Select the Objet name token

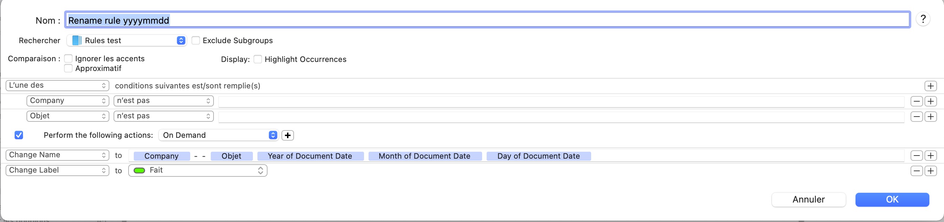point(232,156)
